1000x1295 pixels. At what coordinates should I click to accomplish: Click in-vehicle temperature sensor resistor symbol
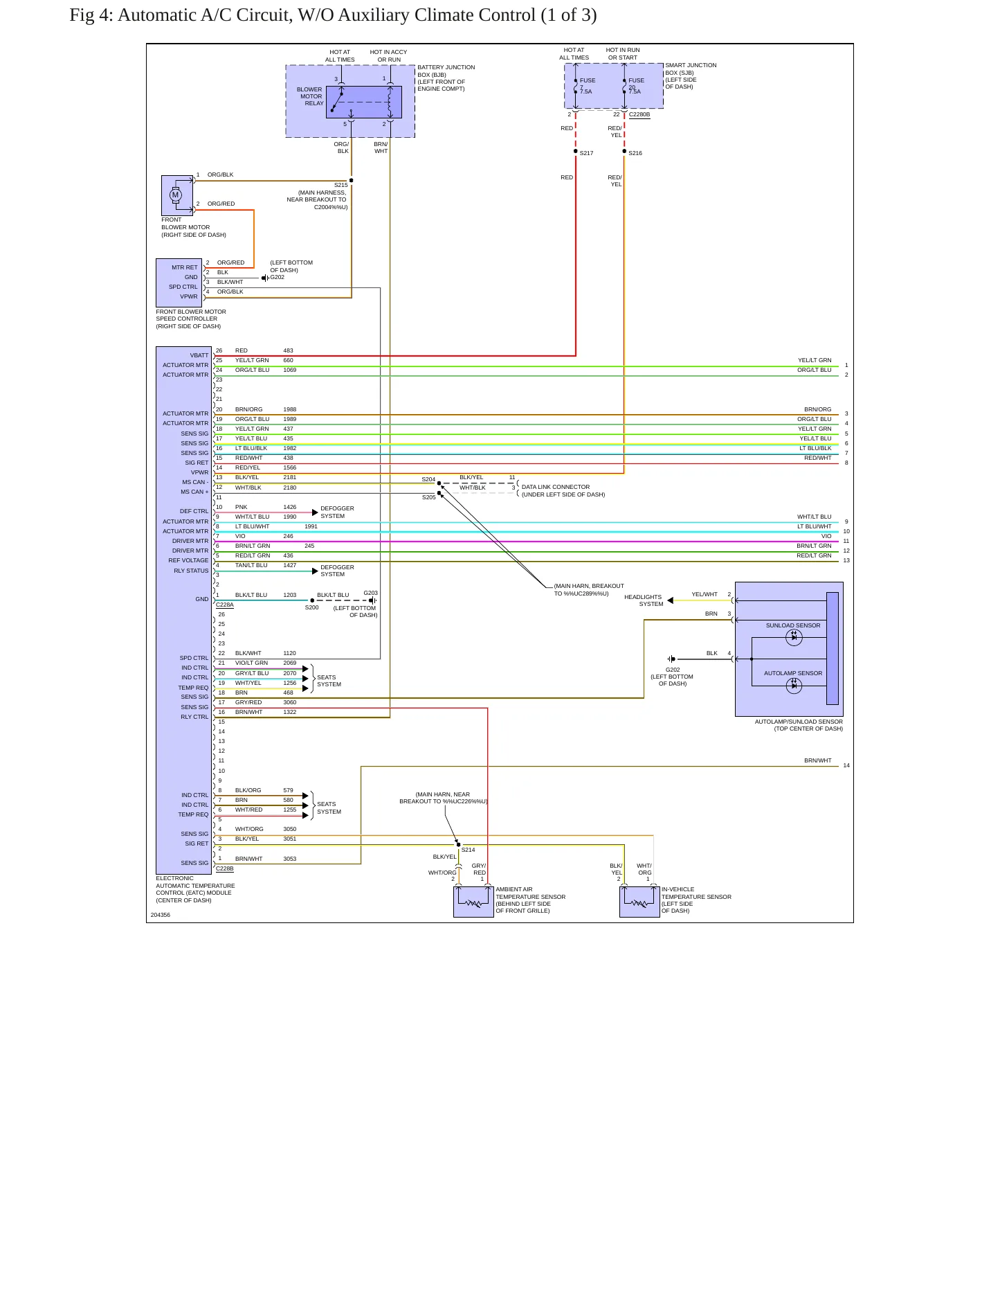tap(640, 903)
